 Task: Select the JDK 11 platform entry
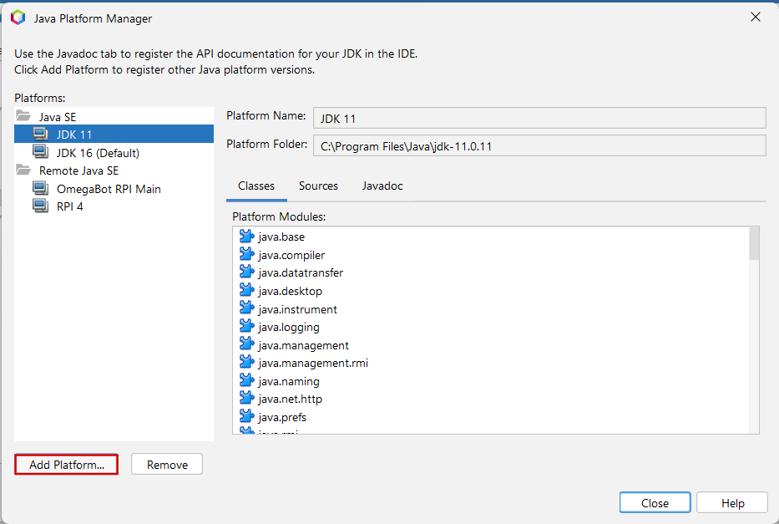point(114,135)
